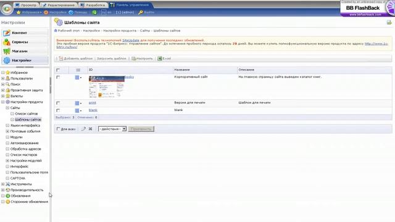The height and width of the screenshot is (222, 395).
Task: Click the Валюты coin tree icon
Action: click(x=8, y=96)
